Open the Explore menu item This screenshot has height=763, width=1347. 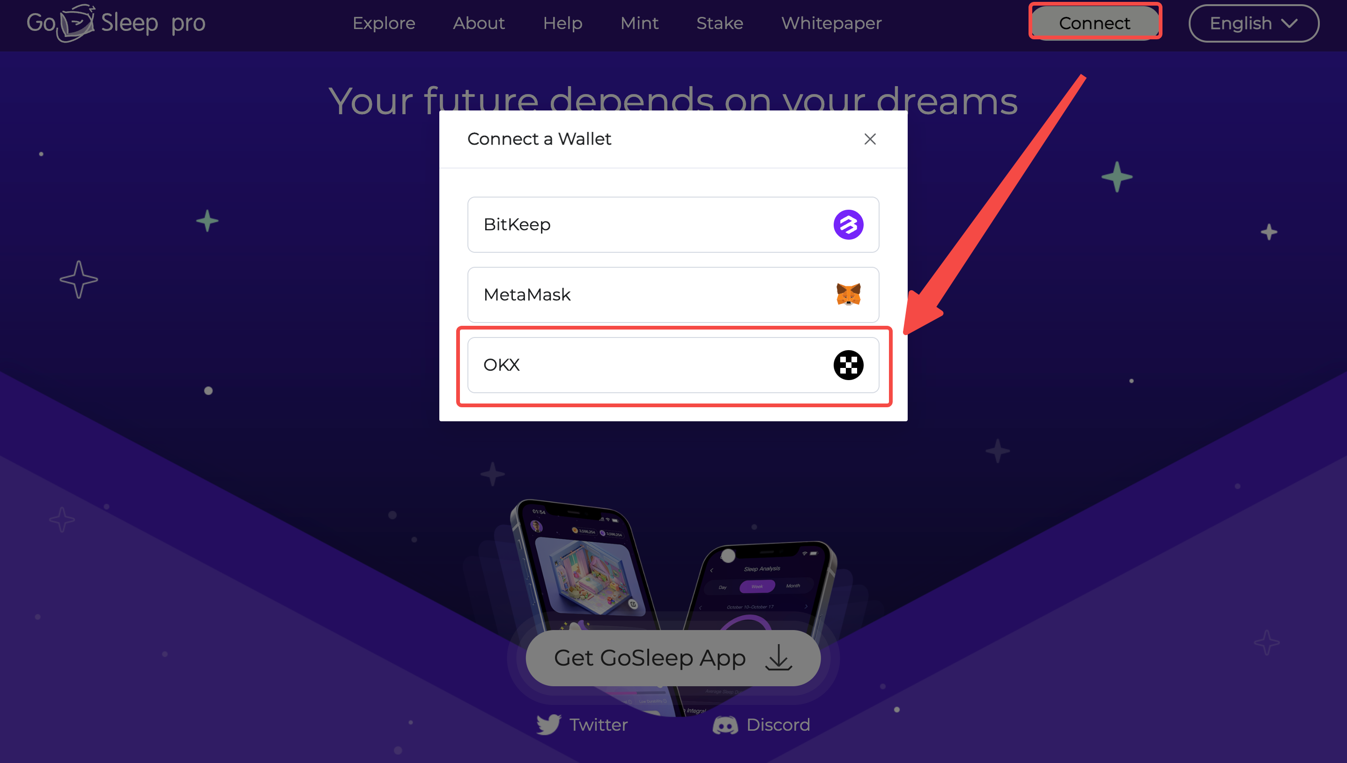tap(384, 23)
